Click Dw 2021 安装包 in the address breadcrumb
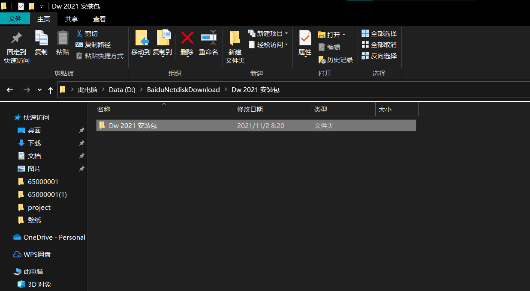 [256, 90]
